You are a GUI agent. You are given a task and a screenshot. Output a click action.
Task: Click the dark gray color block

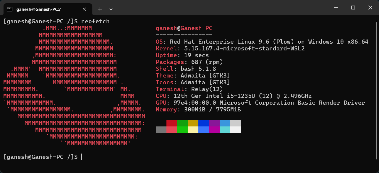pyautogui.click(x=161, y=130)
